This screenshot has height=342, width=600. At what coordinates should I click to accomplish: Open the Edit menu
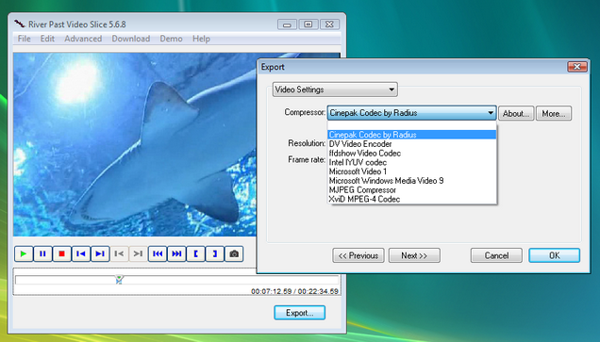click(x=47, y=39)
